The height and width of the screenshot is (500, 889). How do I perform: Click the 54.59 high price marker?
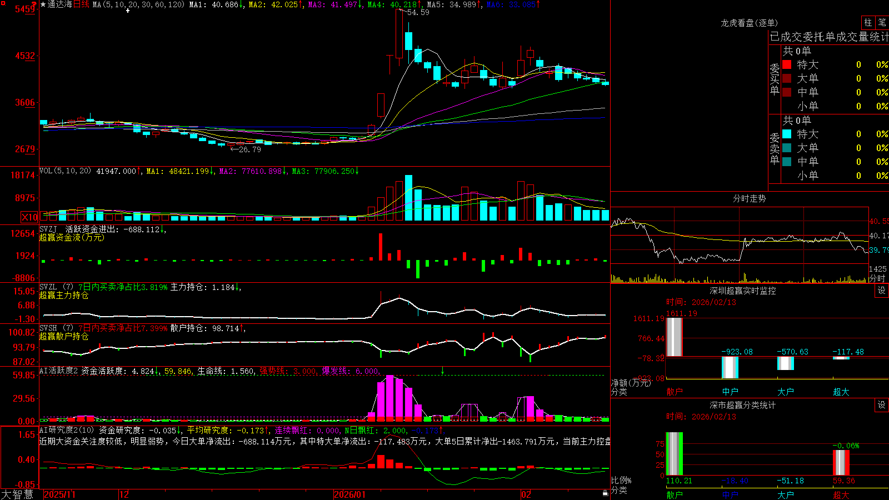418,12
